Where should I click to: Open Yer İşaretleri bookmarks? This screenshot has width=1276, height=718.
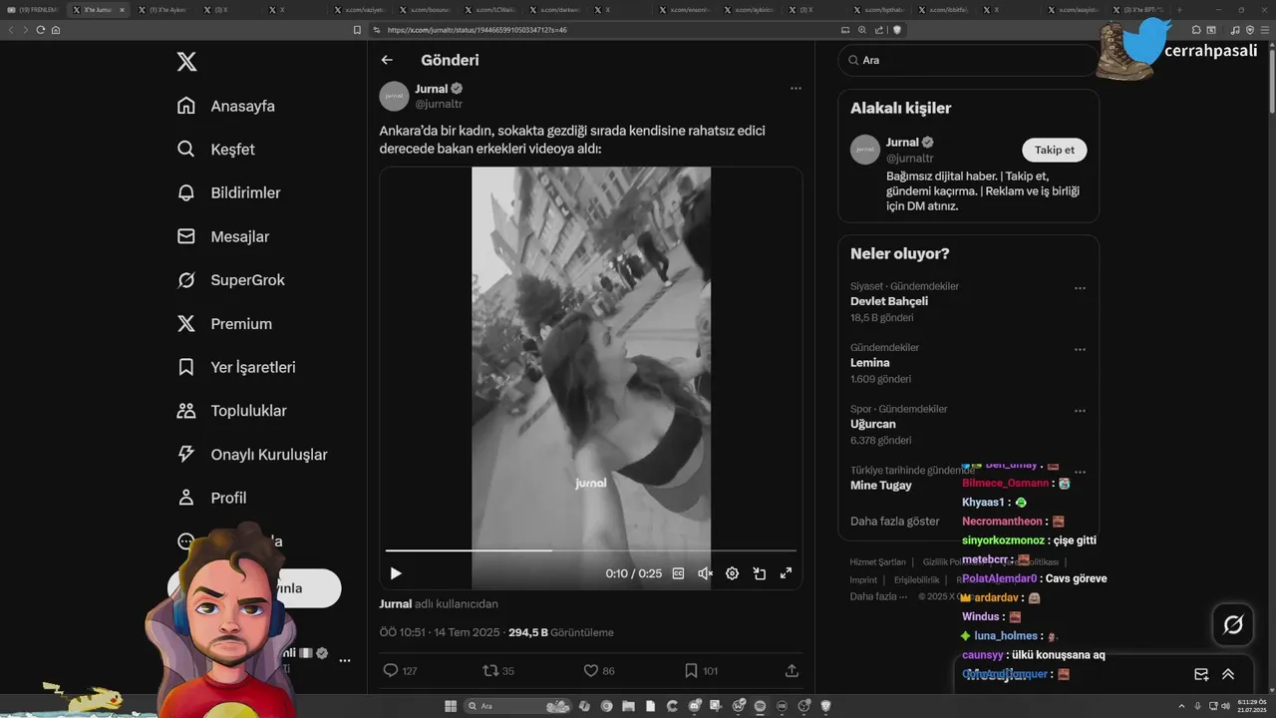tap(235, 367)
